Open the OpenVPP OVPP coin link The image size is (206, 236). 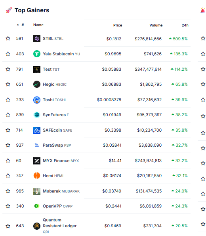57,206
